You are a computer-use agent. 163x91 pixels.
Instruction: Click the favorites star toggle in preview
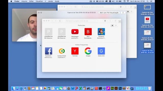tap(112, 26)
